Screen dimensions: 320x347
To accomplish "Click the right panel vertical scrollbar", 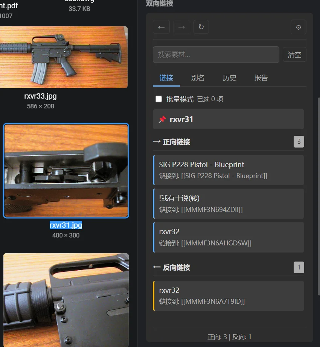I will pos(318,196).
